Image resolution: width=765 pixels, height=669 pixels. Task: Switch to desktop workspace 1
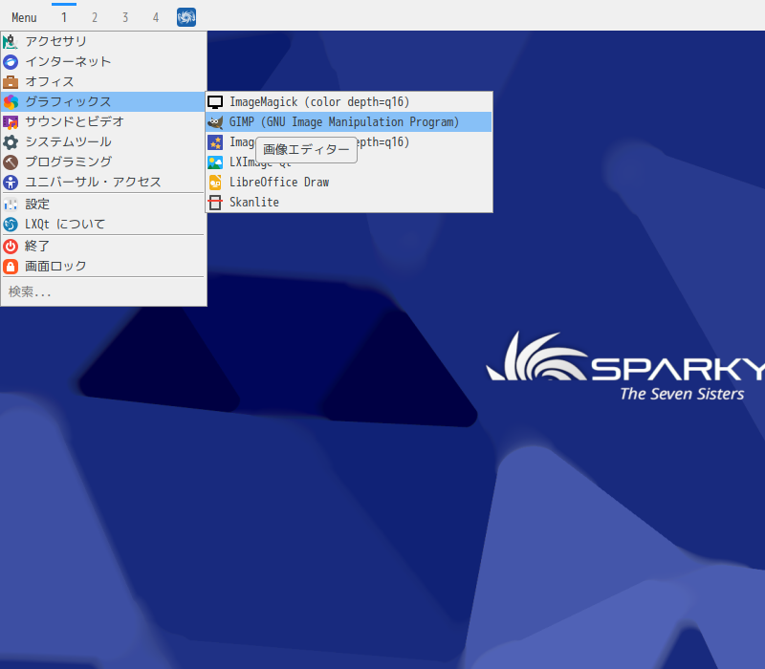(64, 17)
